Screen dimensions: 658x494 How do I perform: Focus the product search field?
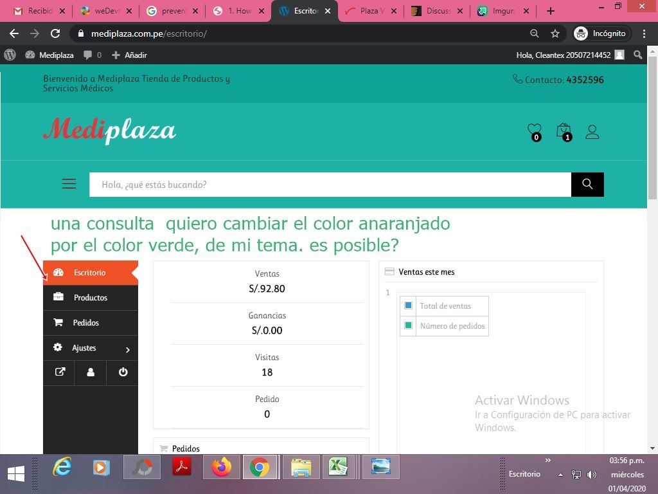point(330,185)
